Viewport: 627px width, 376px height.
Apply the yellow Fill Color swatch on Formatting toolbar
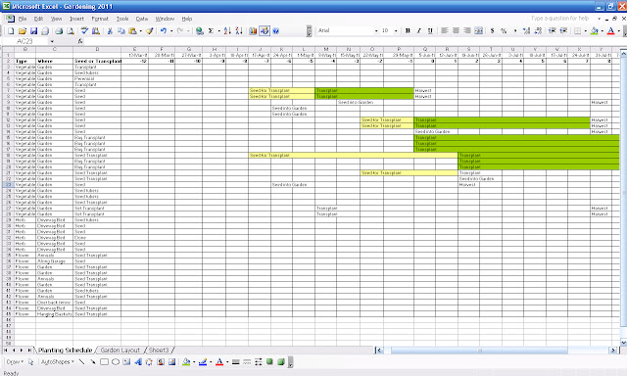click(x=595, y=30)
